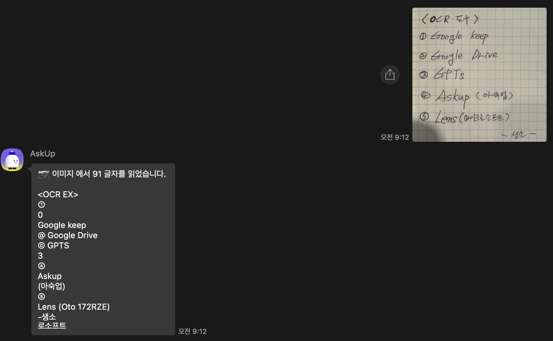The image size is (553, 341).
Task: Click the 'Google keep' line in the reply
Action: click(x=62, y=225)
